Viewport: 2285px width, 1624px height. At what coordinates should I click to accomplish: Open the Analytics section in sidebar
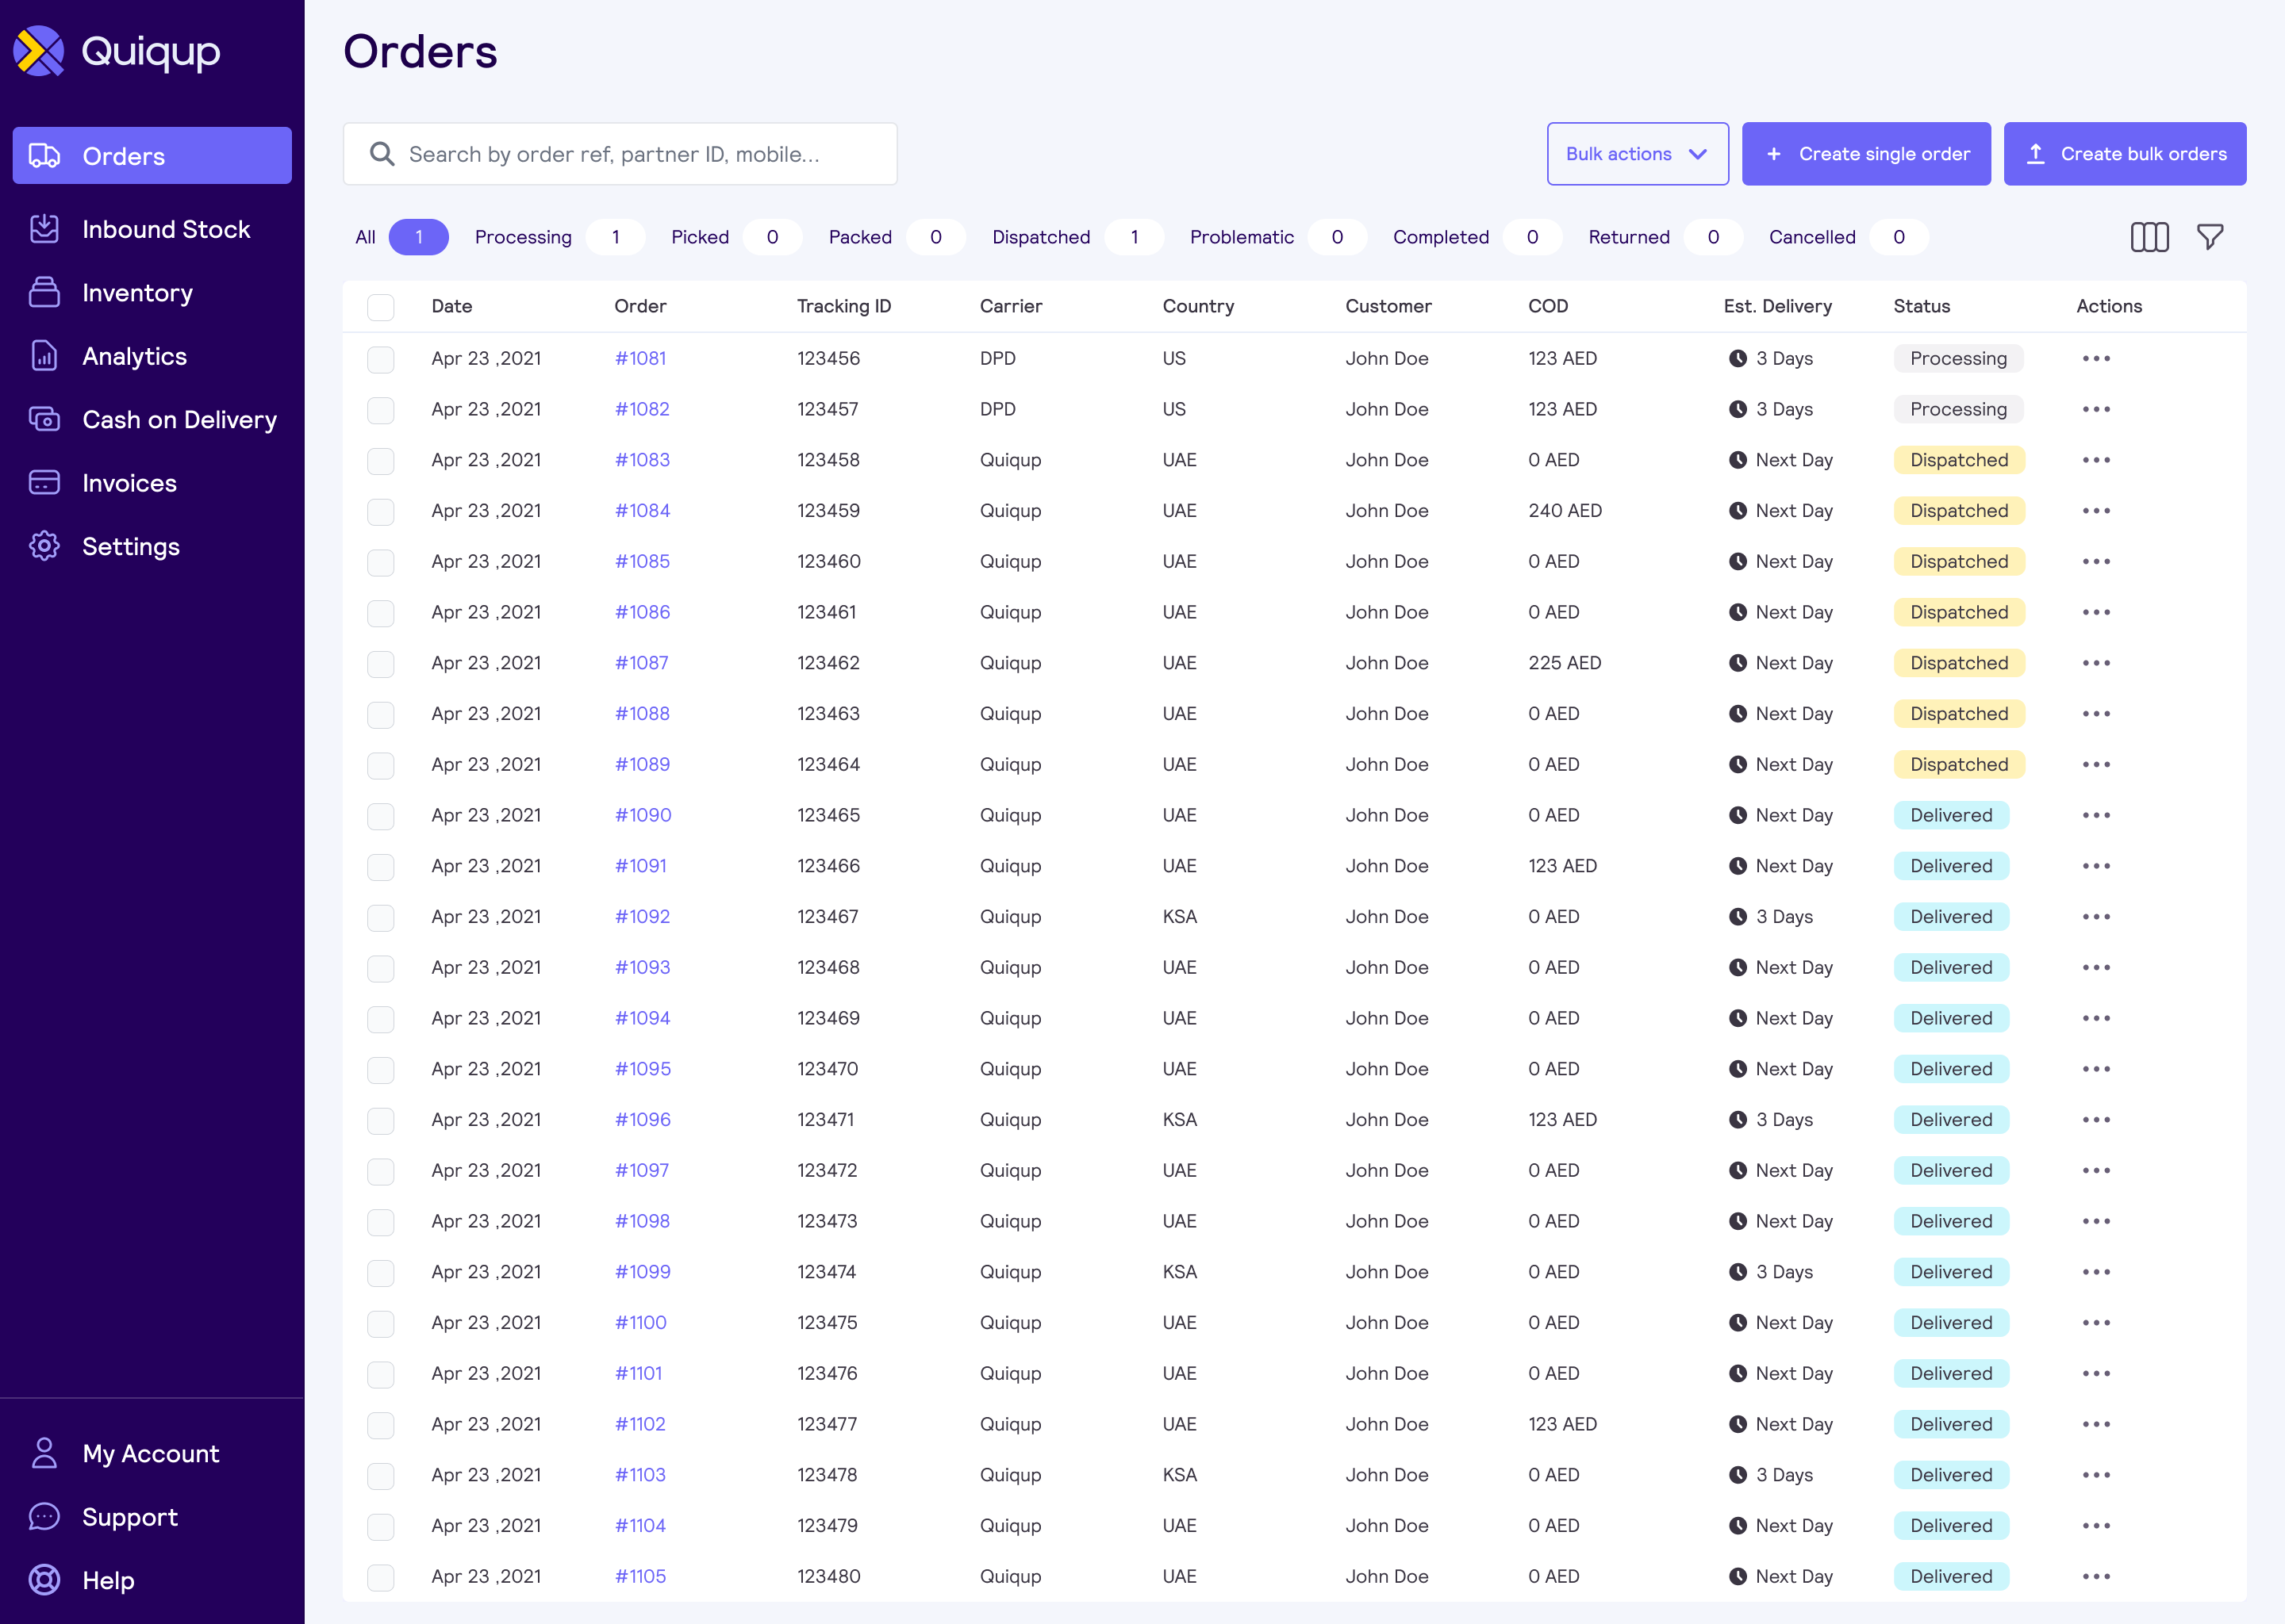133,356
